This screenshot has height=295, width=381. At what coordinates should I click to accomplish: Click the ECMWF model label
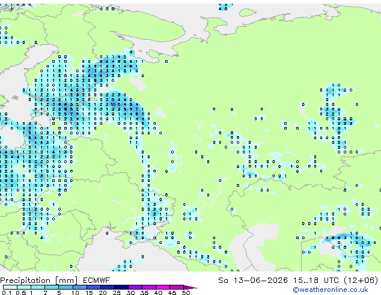click(96, 281)
